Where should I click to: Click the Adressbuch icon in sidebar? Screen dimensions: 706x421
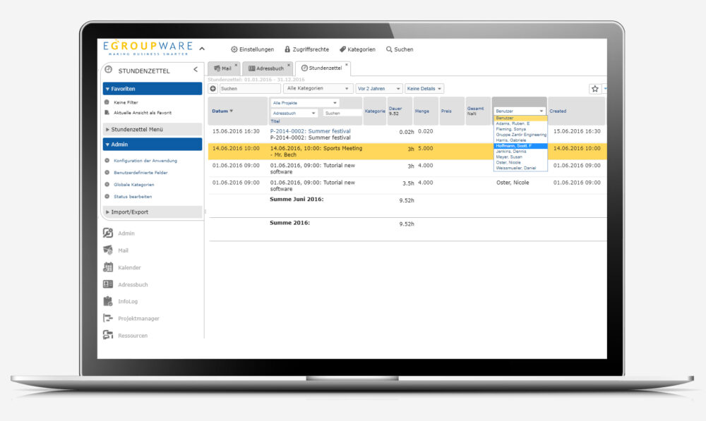tap(108, 284)
